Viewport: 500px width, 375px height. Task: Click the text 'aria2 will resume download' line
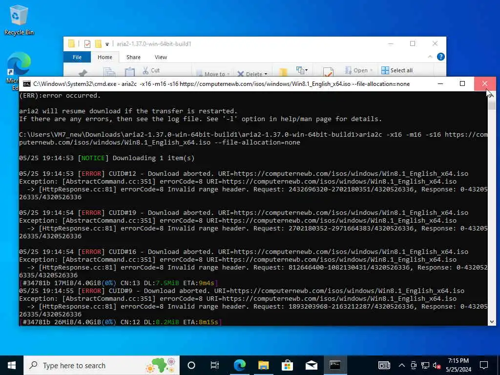[128, 111]
